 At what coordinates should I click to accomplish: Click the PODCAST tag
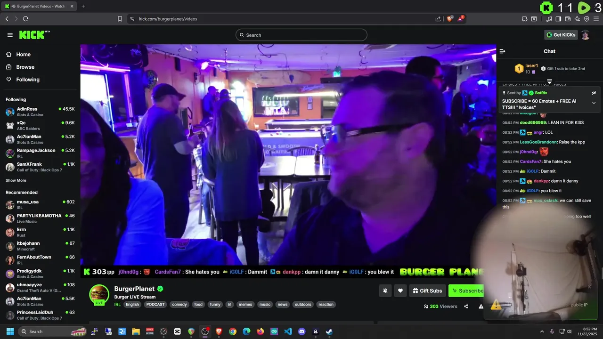click(155, 305)
